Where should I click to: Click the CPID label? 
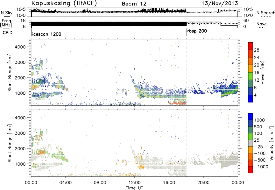(x=8, y=33)
